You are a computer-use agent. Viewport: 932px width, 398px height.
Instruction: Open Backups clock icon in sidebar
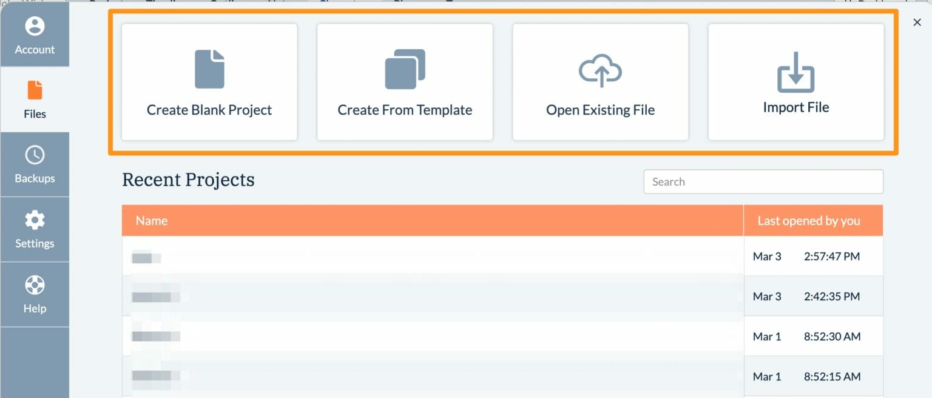tap(35, 155)
